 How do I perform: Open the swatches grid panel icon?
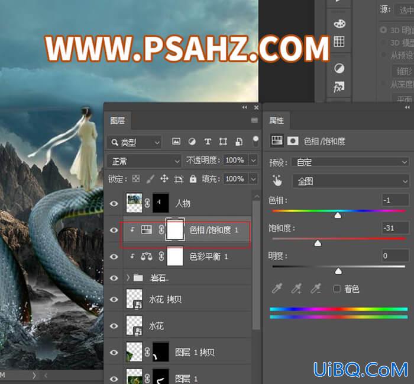339,41
